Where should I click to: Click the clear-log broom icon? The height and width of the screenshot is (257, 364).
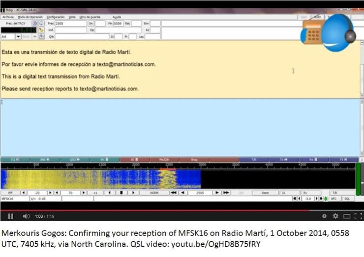click(x=41, y=30)
